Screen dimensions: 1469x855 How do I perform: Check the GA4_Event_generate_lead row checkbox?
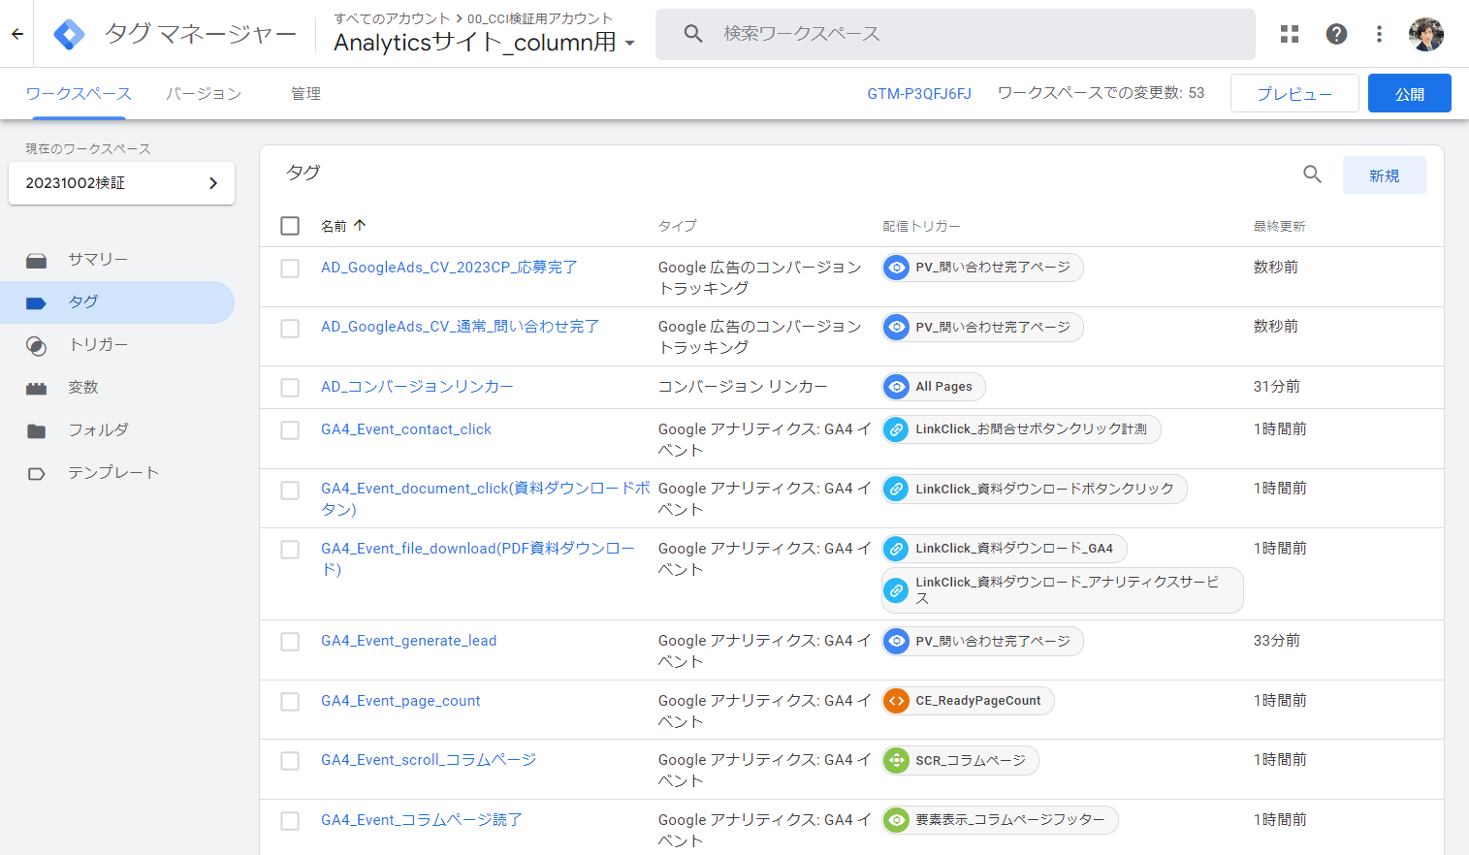coord(290,642)
